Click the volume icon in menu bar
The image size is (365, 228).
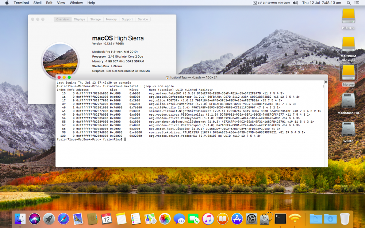(x=295, y=3)
